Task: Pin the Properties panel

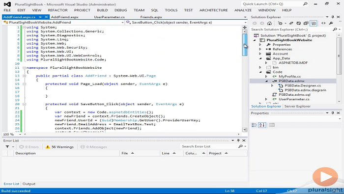Action: point(333,113)
